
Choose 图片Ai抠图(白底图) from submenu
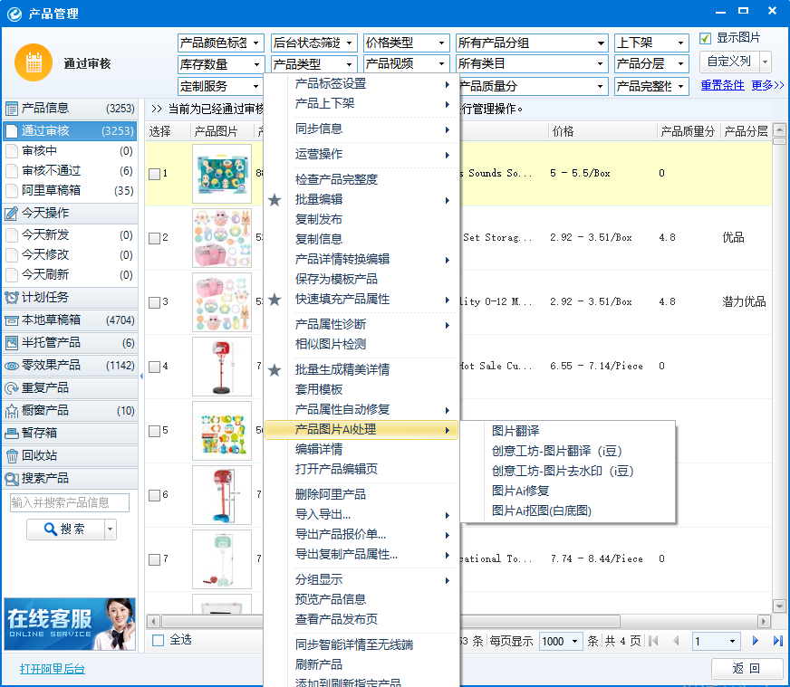541,510
